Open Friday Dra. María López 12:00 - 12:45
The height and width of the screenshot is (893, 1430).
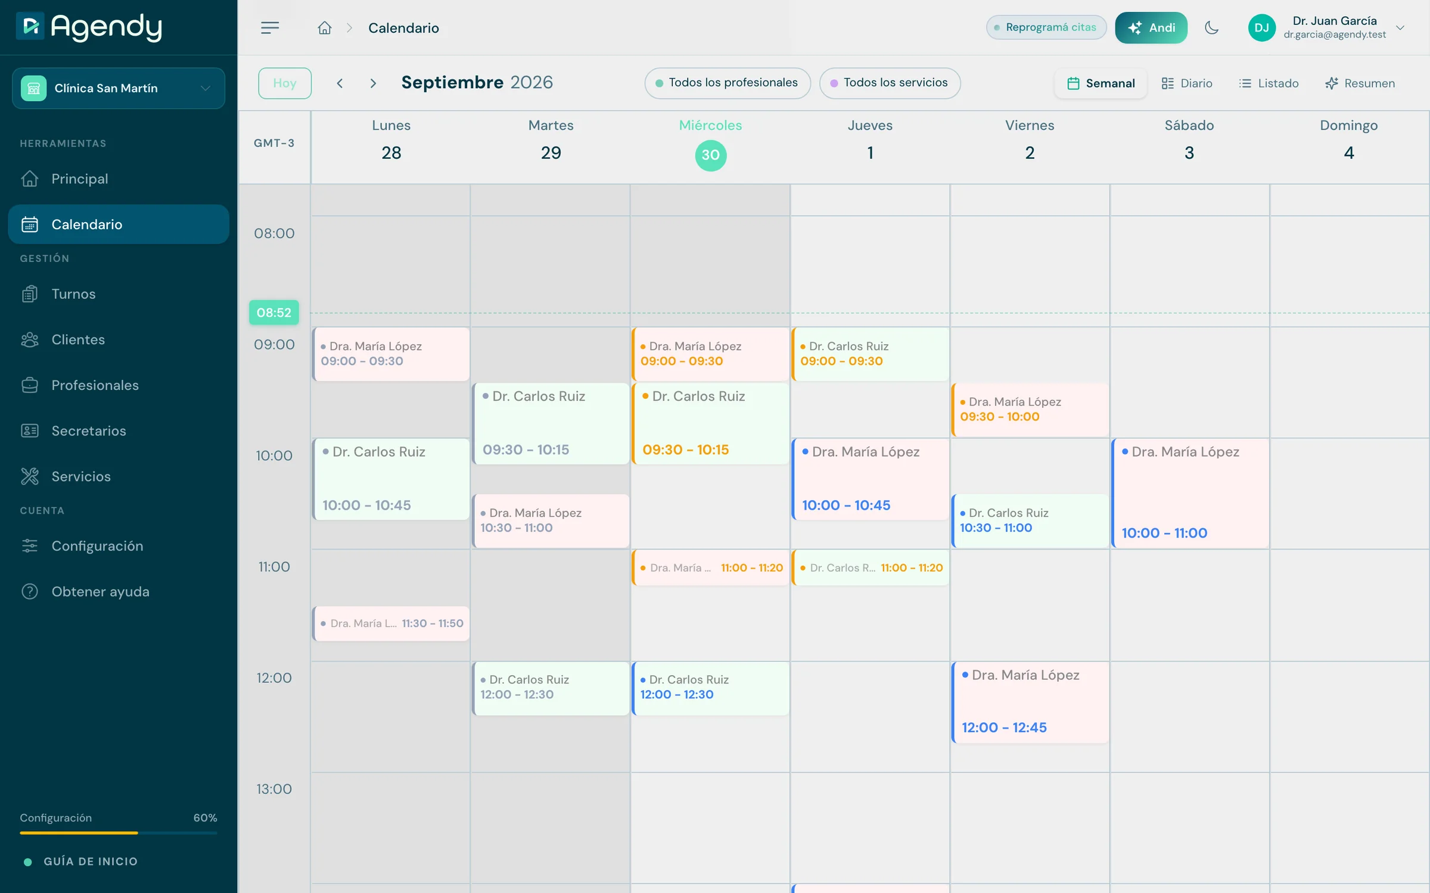[1030, 702]
